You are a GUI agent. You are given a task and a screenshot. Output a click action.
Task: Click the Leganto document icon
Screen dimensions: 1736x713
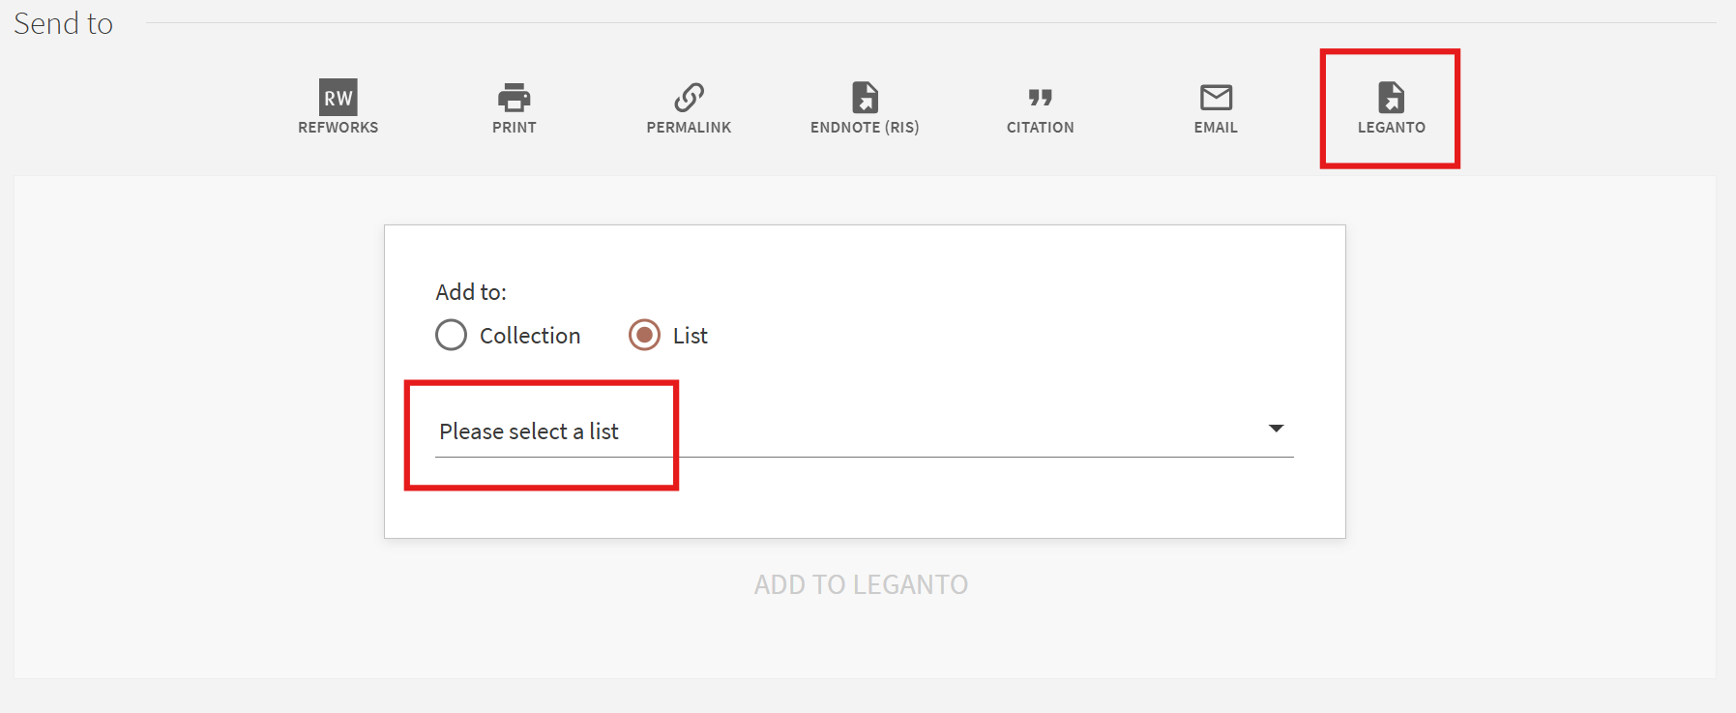1391,97
